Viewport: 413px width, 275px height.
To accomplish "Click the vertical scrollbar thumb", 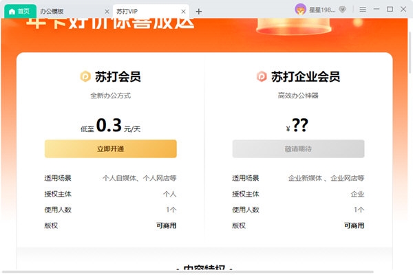I will (x=410, y=52).
